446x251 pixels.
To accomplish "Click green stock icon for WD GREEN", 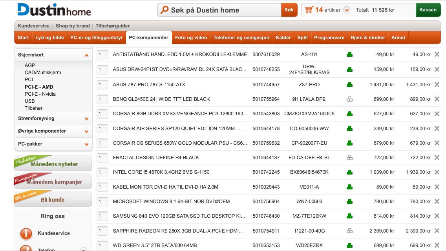I will click(349, 246).
